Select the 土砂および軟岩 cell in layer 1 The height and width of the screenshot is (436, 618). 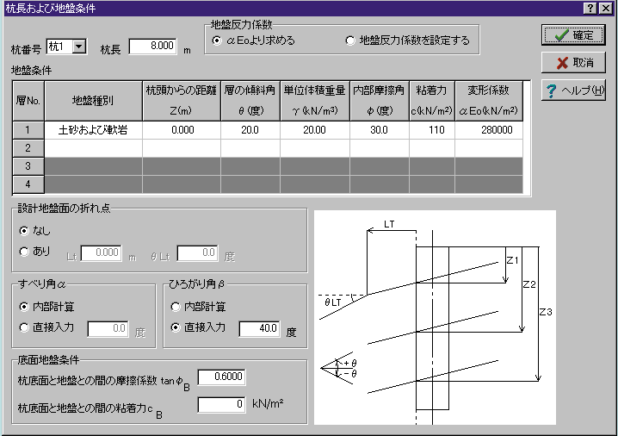93,130
